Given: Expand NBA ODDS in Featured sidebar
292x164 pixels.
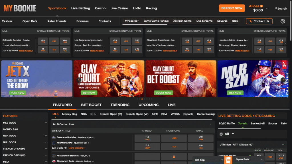Looking at the screenshot, I should [46, 136].
